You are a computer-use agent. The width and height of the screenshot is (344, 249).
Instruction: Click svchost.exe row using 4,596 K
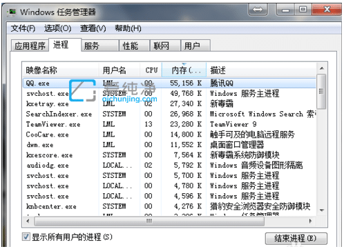pos(169,196)
